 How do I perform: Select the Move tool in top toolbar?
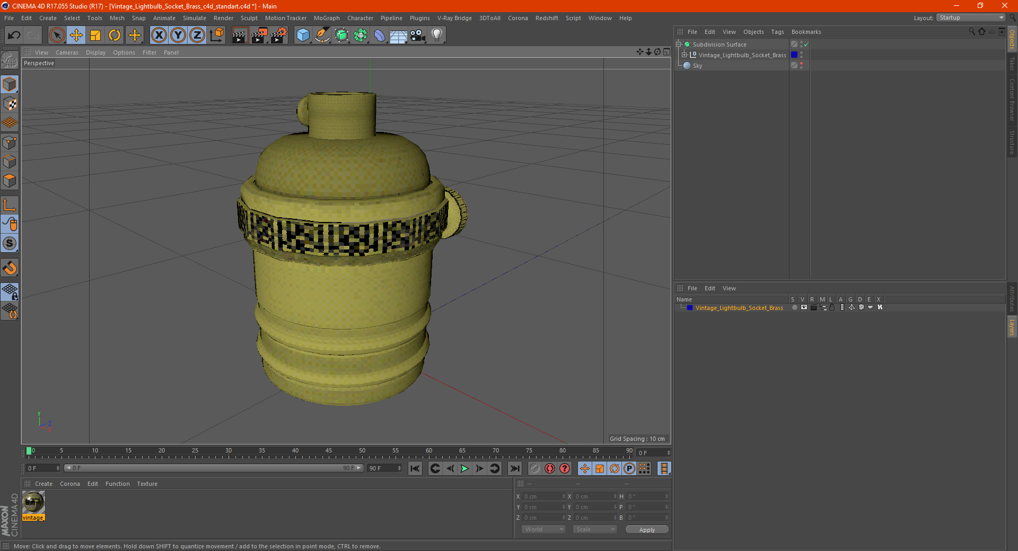tap(76, 35)
